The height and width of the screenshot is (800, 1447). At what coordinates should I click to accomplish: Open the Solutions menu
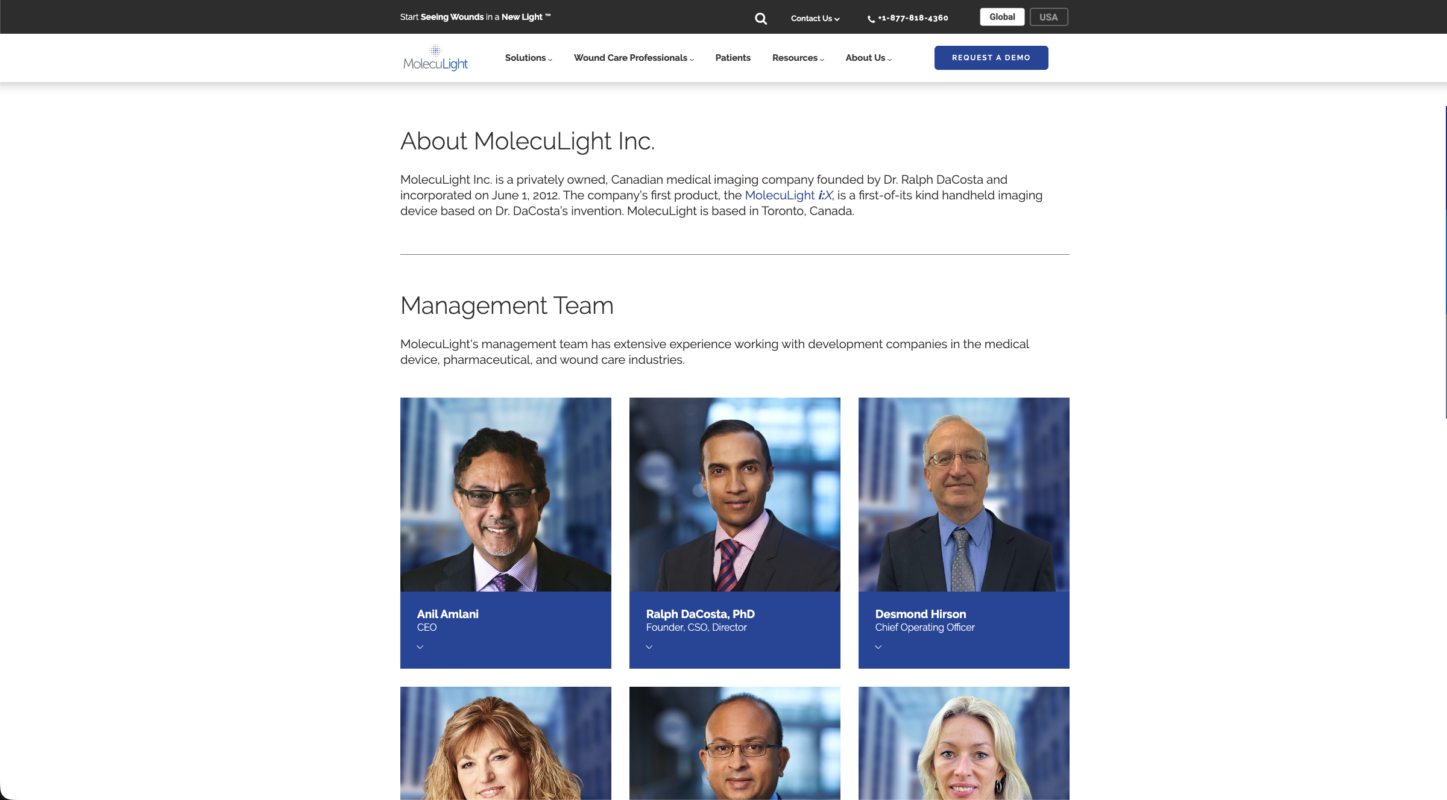tap(528, 58)
